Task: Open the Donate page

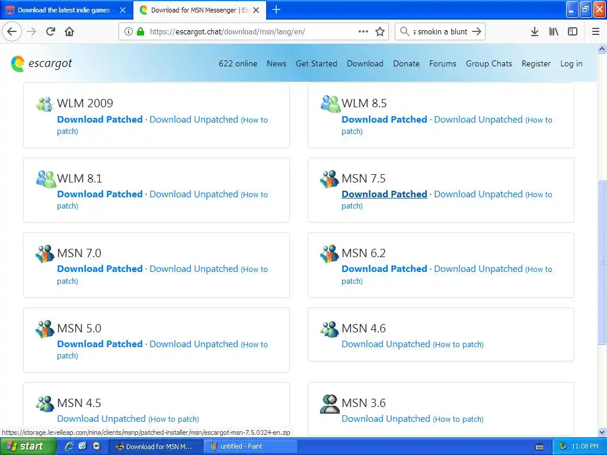Action: point(406,63)
